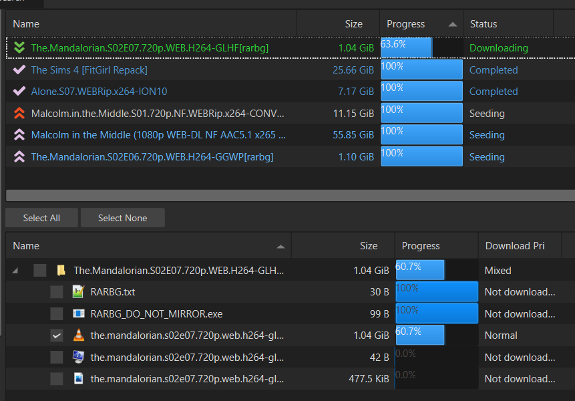Image resolution: width=575 pixels, height=401 pixels.
Task: Click the text file icon beside RARBG.txt
Action: point(79,291)
